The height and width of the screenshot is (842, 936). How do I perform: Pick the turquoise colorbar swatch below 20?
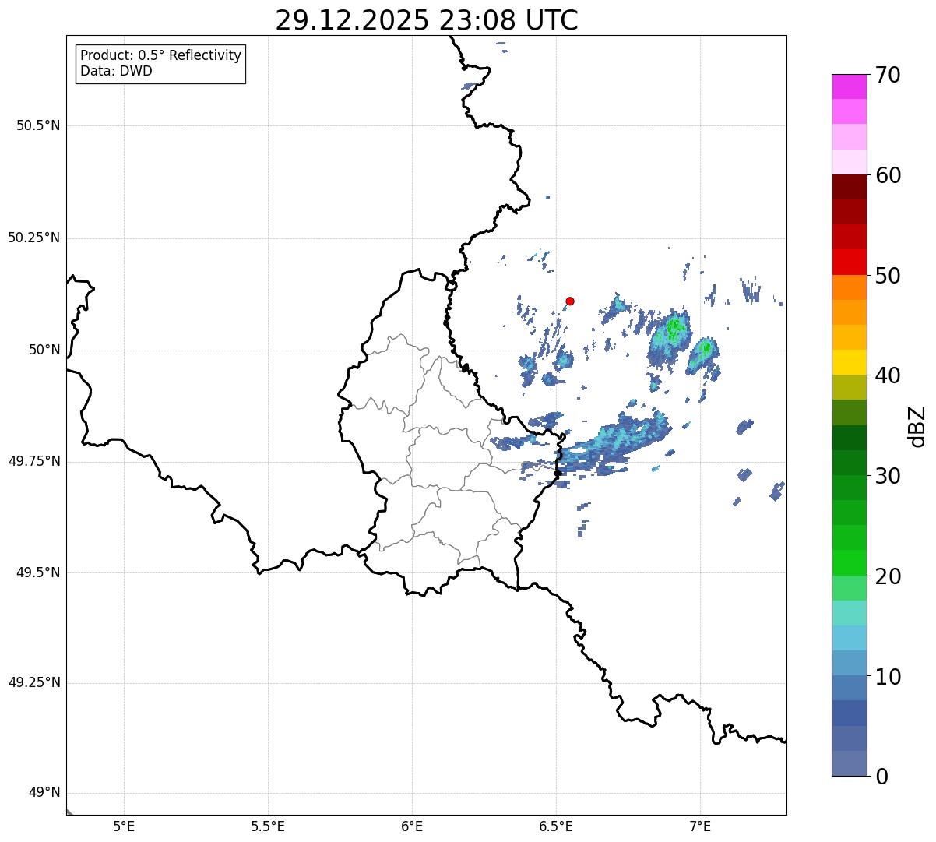point(849,612)
